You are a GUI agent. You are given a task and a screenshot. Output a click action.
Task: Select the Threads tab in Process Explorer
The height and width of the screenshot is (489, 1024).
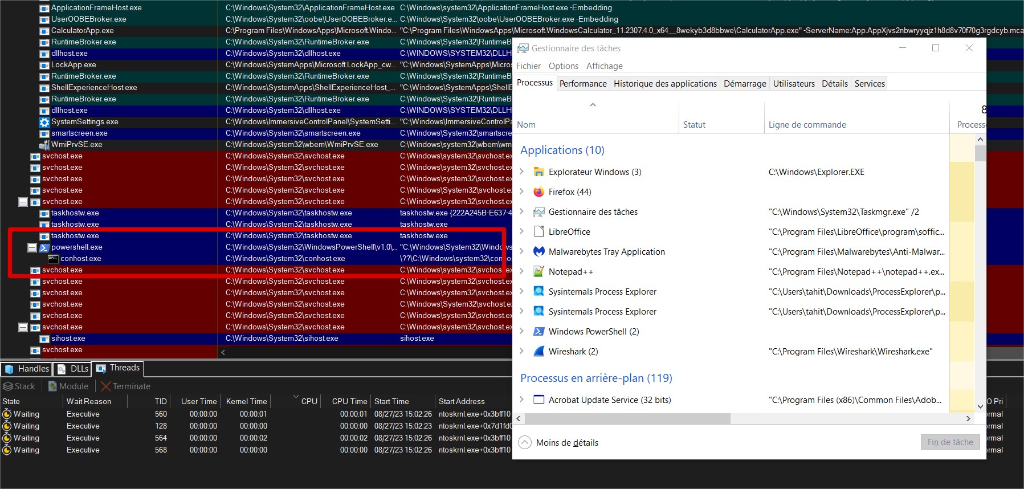118,368
